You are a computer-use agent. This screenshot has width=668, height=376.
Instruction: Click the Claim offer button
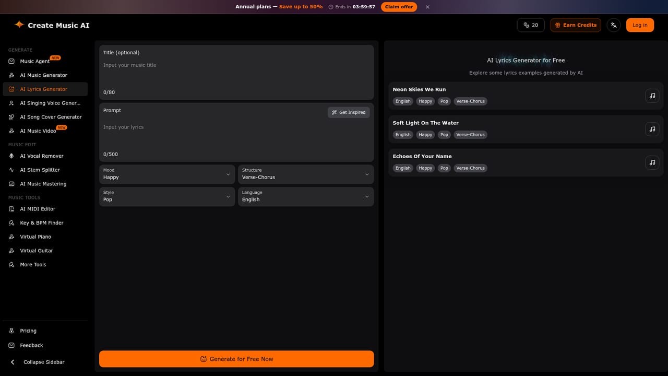point(399,7)
